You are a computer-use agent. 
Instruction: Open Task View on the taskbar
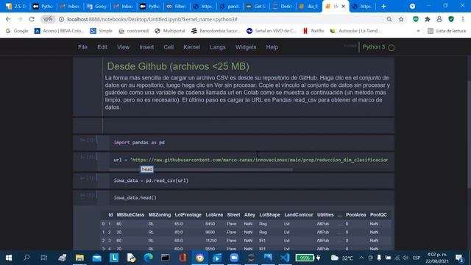(x=44, y=258)
